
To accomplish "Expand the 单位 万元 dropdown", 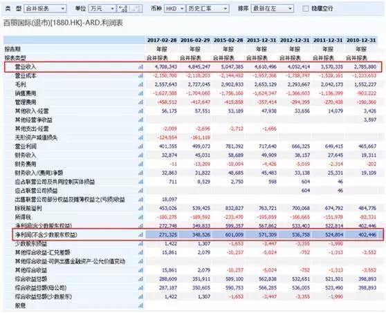I will click(102, 8).
